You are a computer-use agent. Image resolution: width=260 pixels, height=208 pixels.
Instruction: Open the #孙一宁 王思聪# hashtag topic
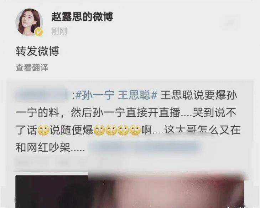[116, 95]
